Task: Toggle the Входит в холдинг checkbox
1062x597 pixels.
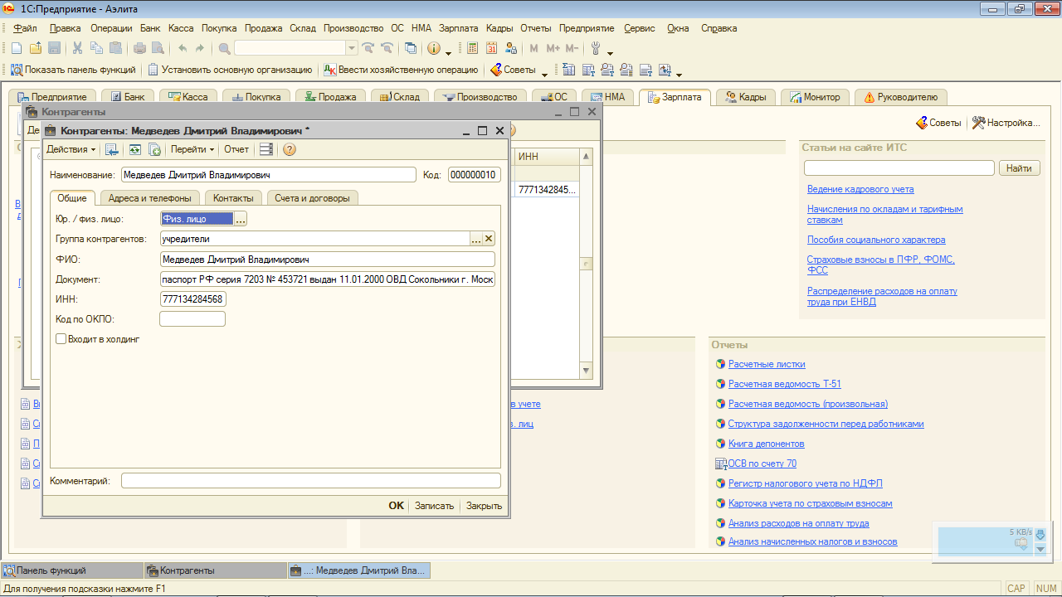Action: (x=61, y=338)
